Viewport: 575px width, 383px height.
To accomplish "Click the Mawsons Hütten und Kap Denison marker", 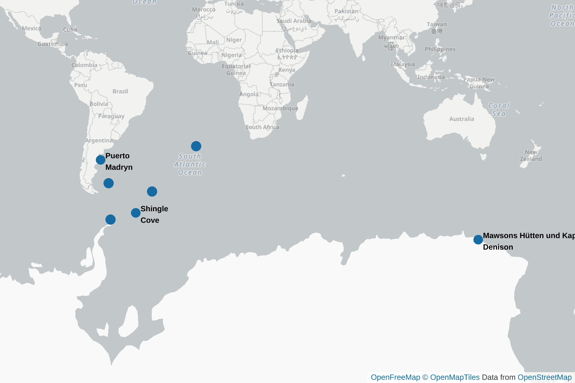I will coord(478,239).
